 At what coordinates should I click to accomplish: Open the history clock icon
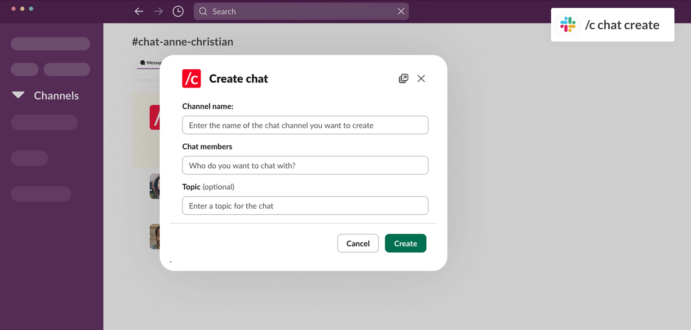coord(178,11)
